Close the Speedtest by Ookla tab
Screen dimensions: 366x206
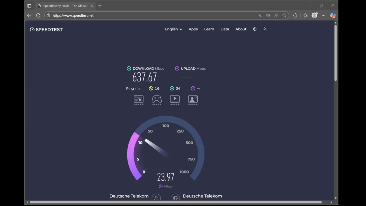[91, 6]
